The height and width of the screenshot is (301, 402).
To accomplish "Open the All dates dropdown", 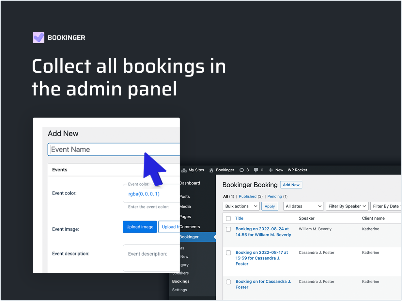I will [x=303, y=206].
